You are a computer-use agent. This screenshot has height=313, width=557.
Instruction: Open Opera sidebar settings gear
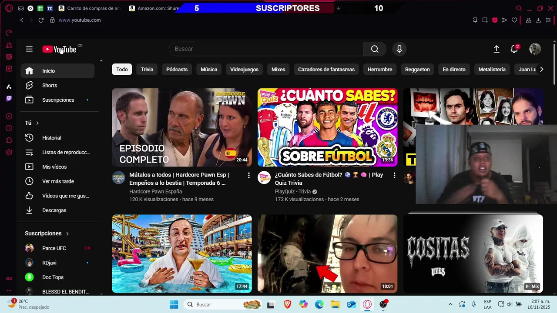click(x=9, y=153)
